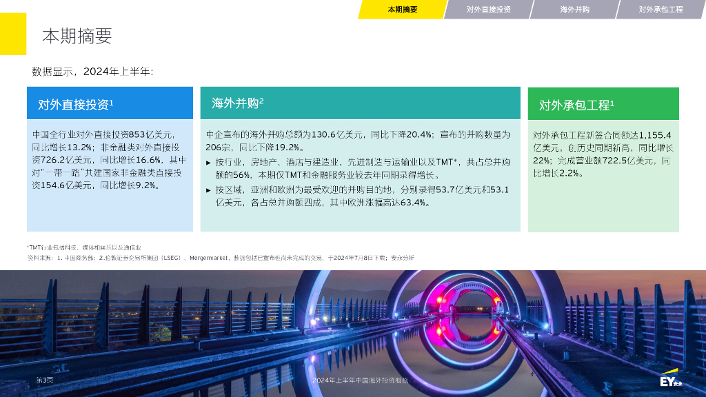Click the 资料来源 source citation line
Viewport: 706px width, 397px height.
click(x=221, y=257)
